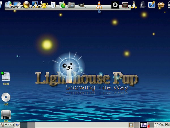
Task: Launch VLC media player cone icon
Action: tap(99, 5)
